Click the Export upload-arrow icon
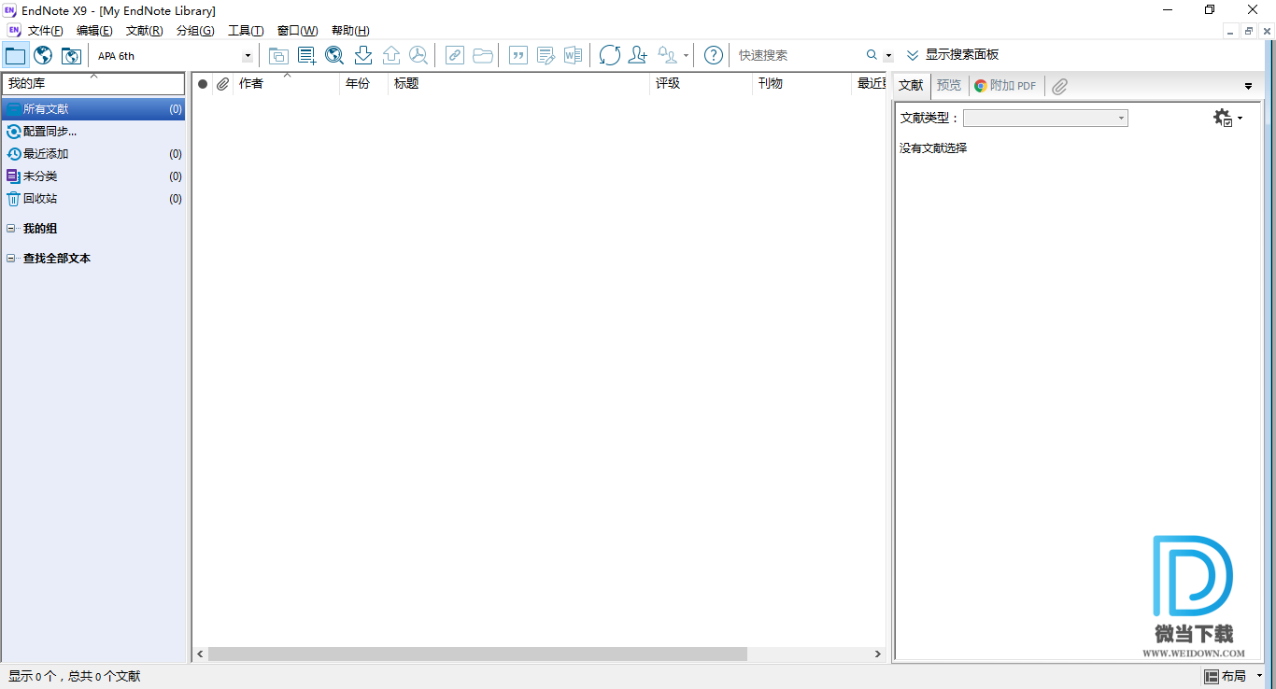Viewport: 1276px width, 689px height. pyautogui.click(x=391, y=55)
